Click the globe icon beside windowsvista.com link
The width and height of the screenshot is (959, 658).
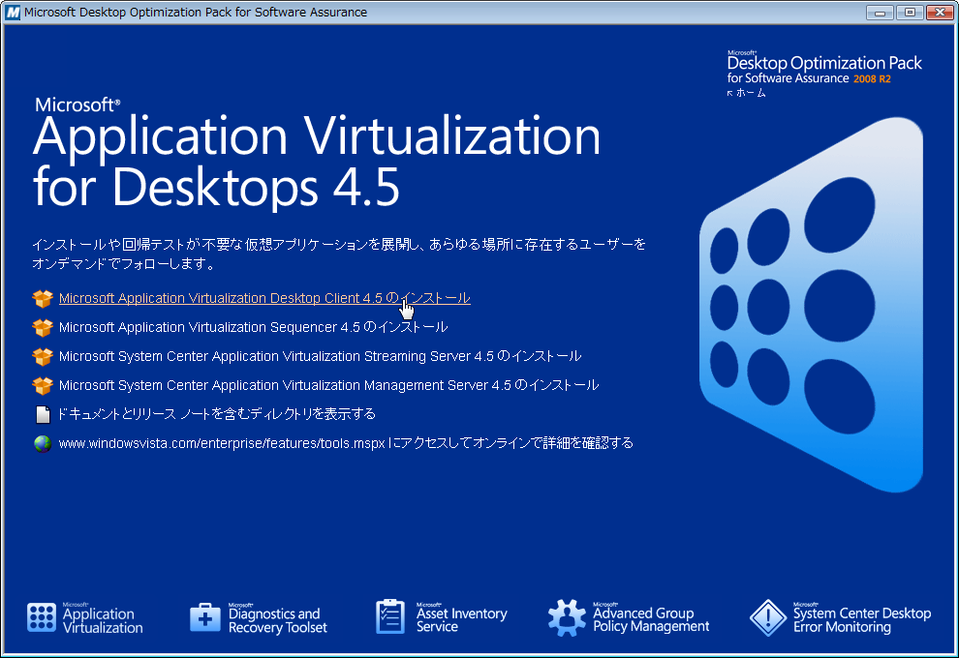pyautogui.click(x=42, y=444)
